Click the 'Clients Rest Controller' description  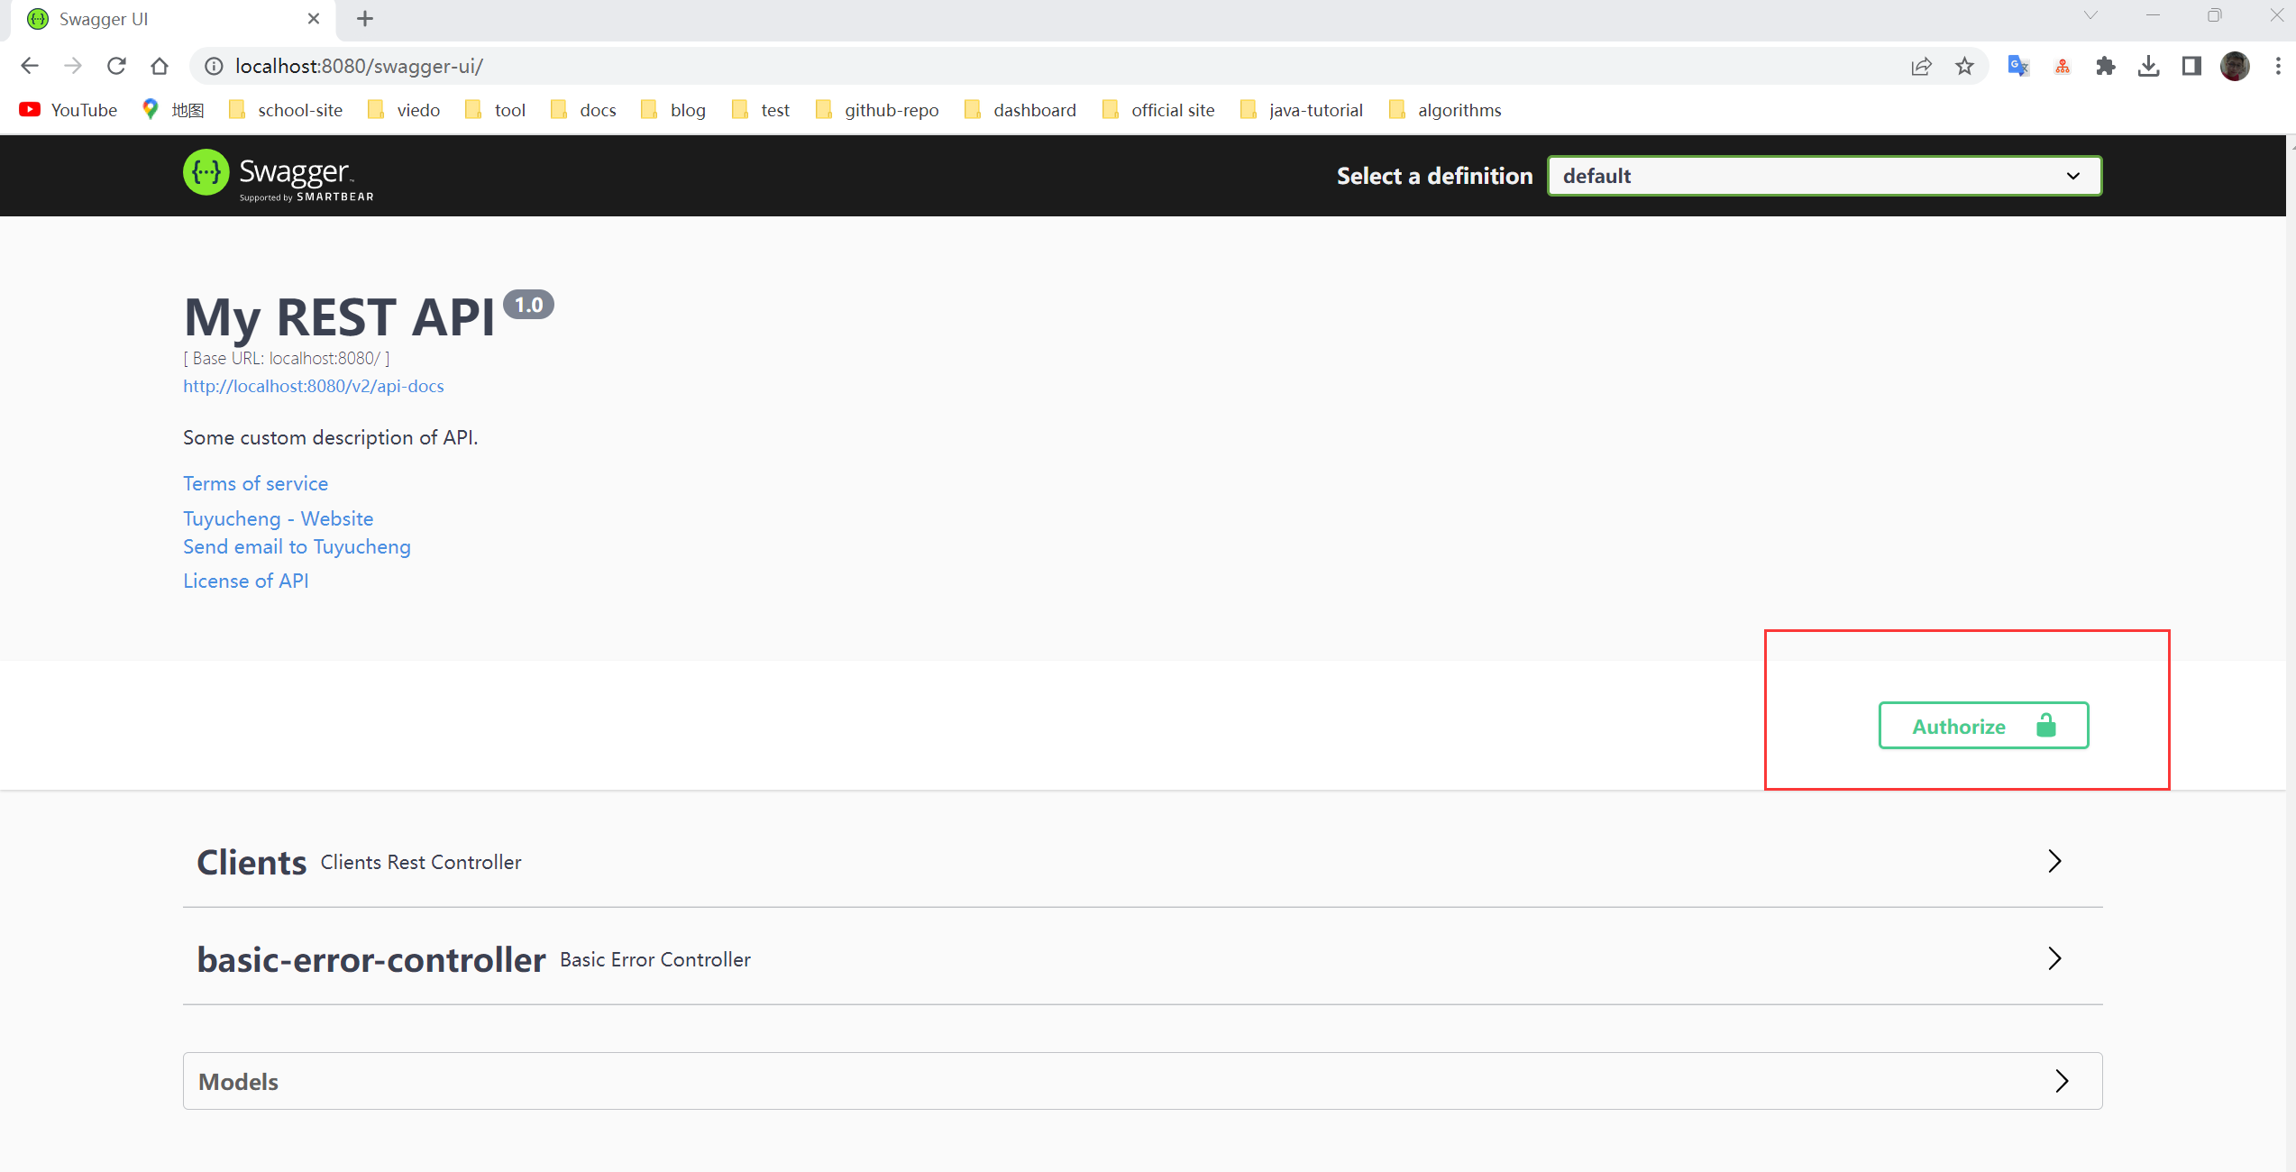(x=421, y=862)
